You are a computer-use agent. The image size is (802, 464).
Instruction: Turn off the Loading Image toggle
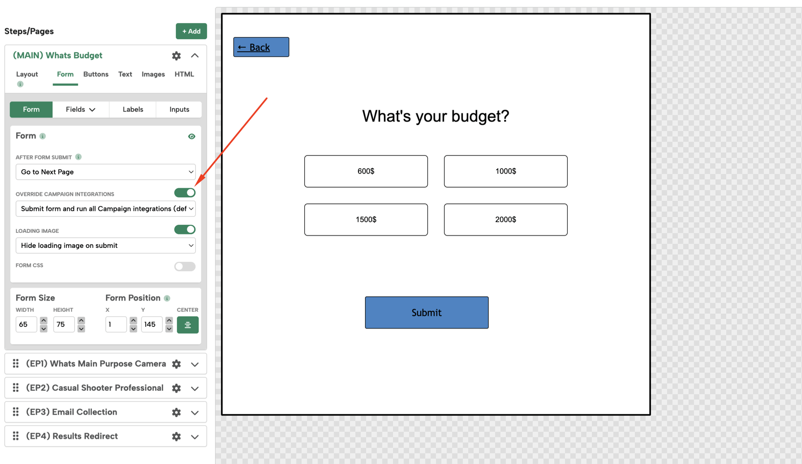coord(184,230)
